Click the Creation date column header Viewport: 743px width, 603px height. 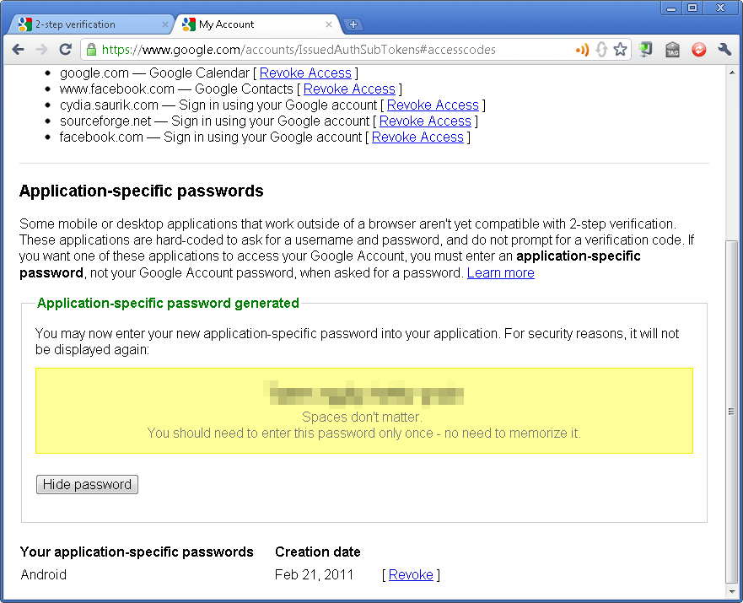pos(318,552)
